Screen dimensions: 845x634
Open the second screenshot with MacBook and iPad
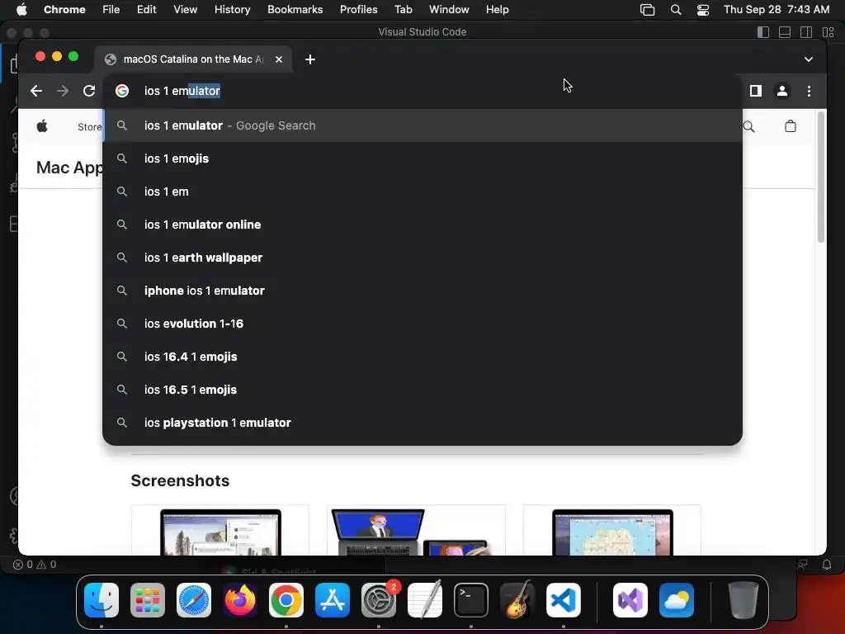[x=416, y=531]
